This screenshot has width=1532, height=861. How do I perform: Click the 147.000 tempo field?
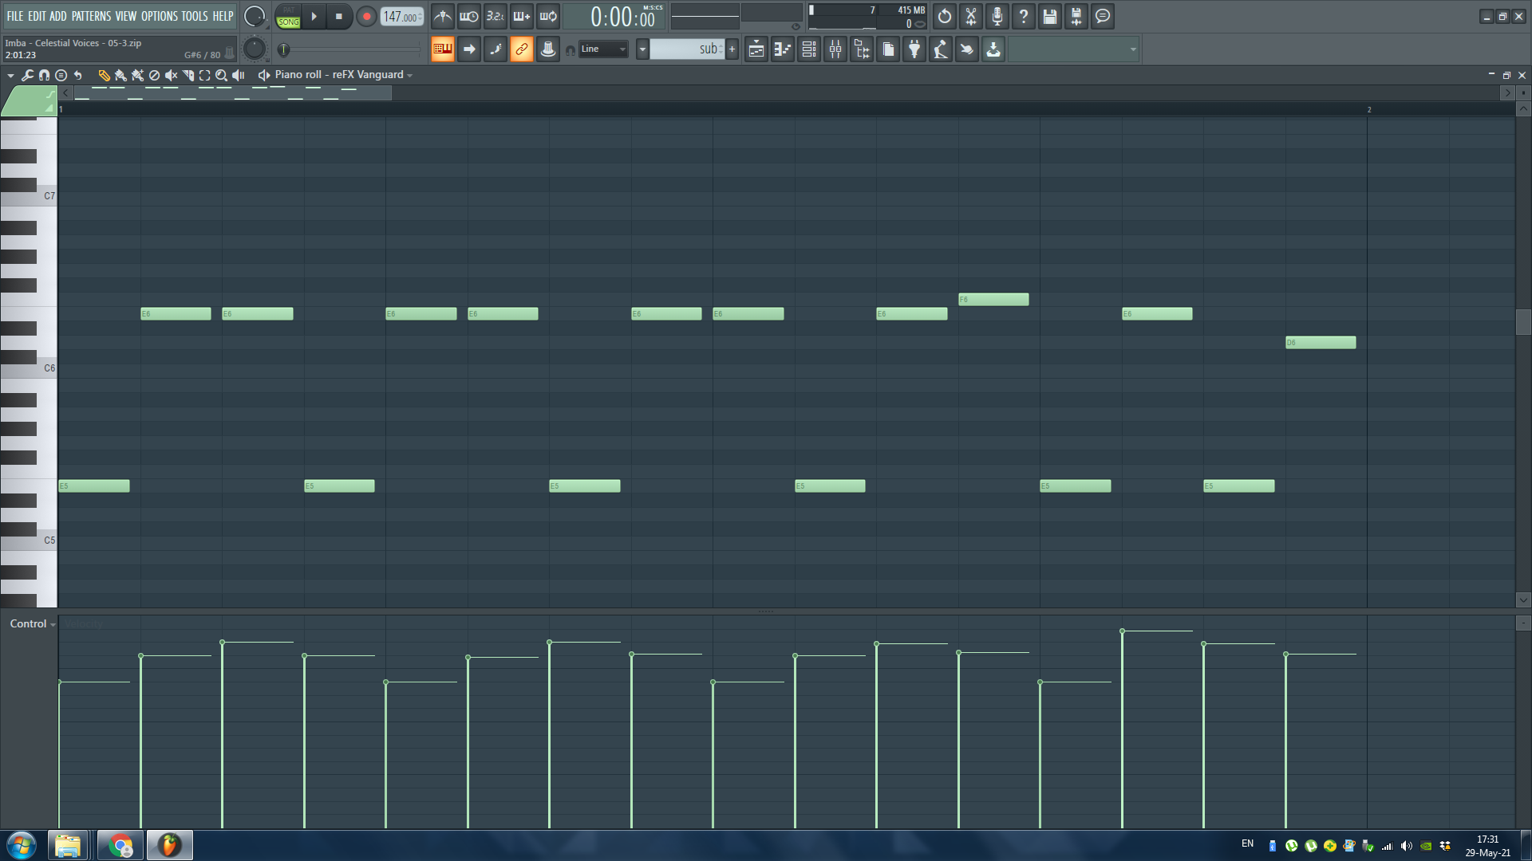point(401,17)
